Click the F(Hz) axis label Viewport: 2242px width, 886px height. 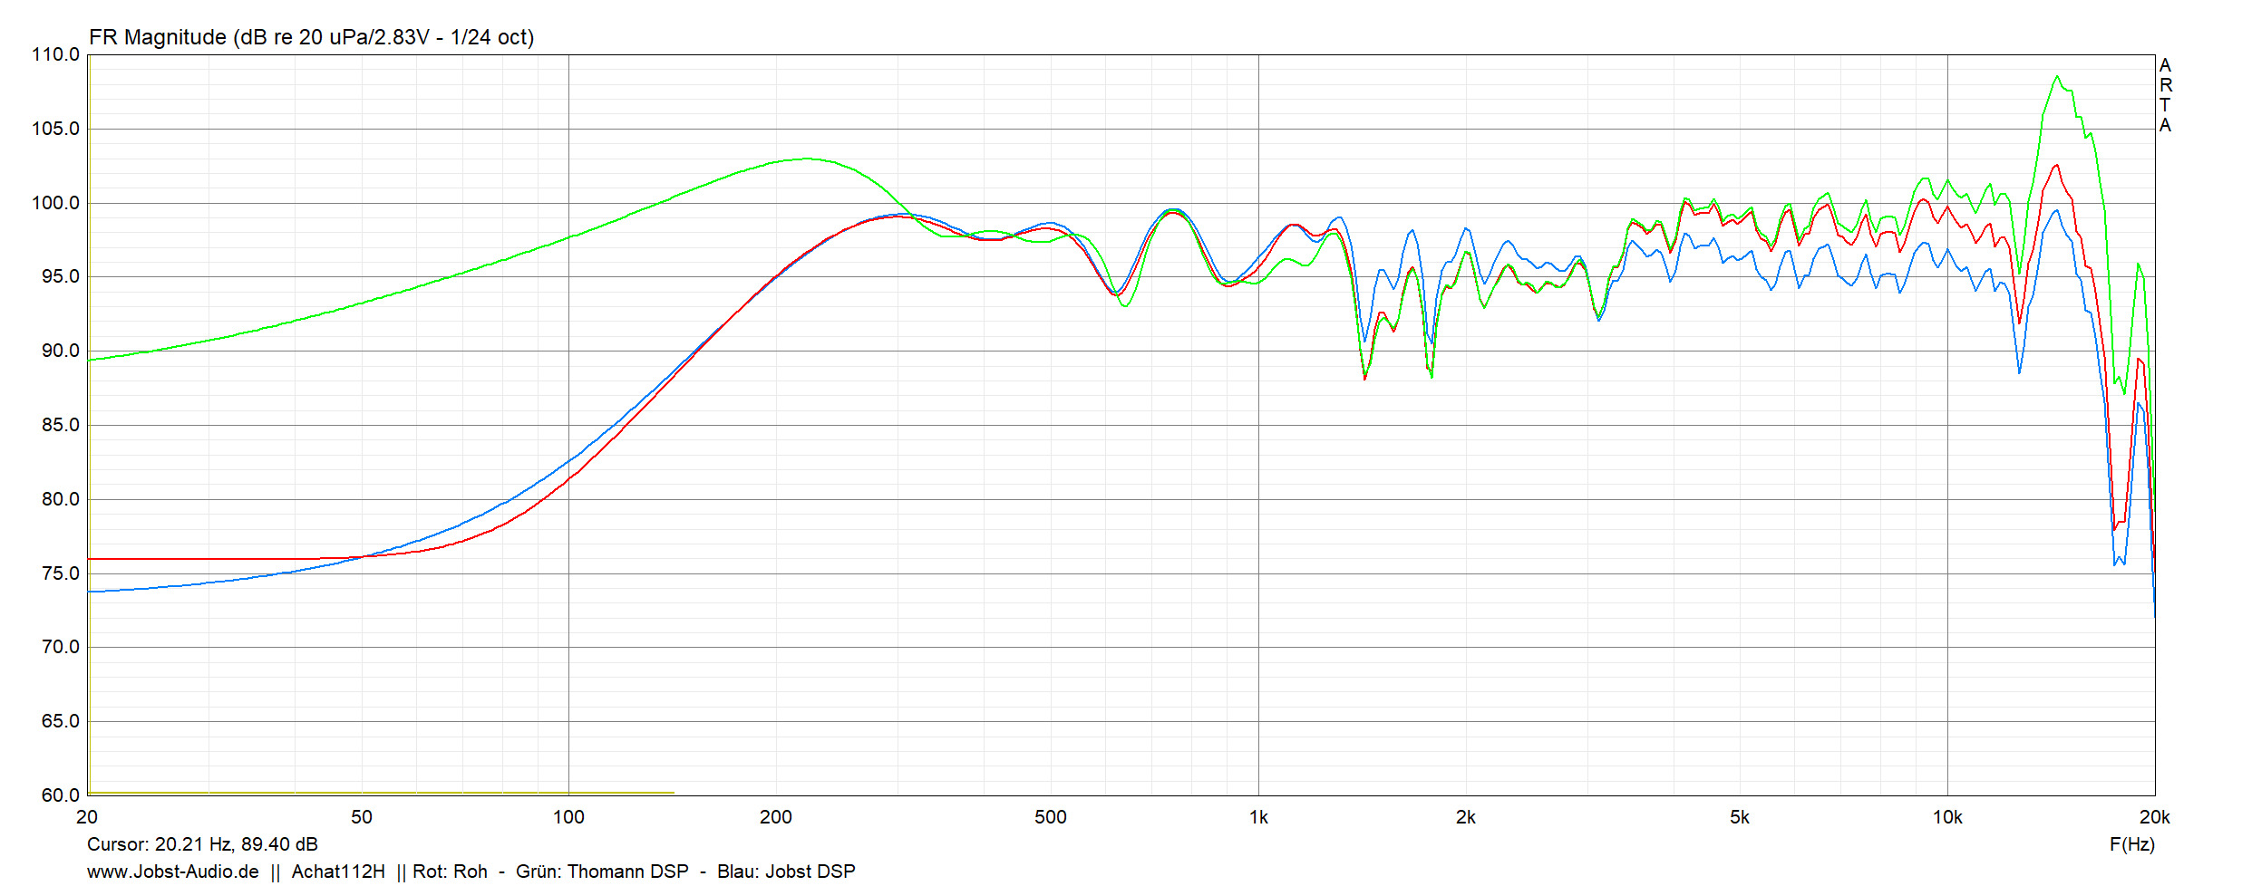[2131, 844]
